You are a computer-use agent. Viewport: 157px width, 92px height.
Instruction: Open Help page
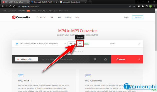click(77, 17)
